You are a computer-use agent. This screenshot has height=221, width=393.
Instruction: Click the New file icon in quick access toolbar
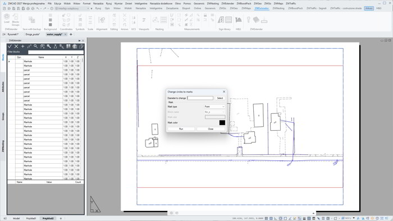4,8
